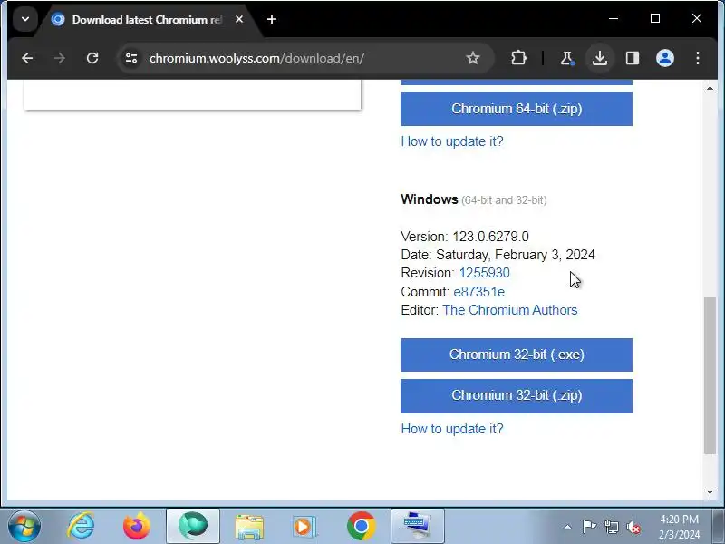Show hidden system tray icons
725x544 pixels.
[x=568, y=527]
